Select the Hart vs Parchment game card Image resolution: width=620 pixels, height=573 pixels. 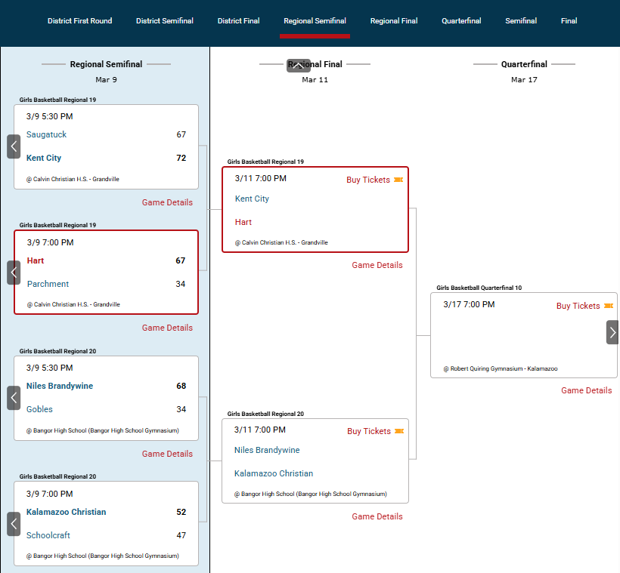tap(106, 273)
